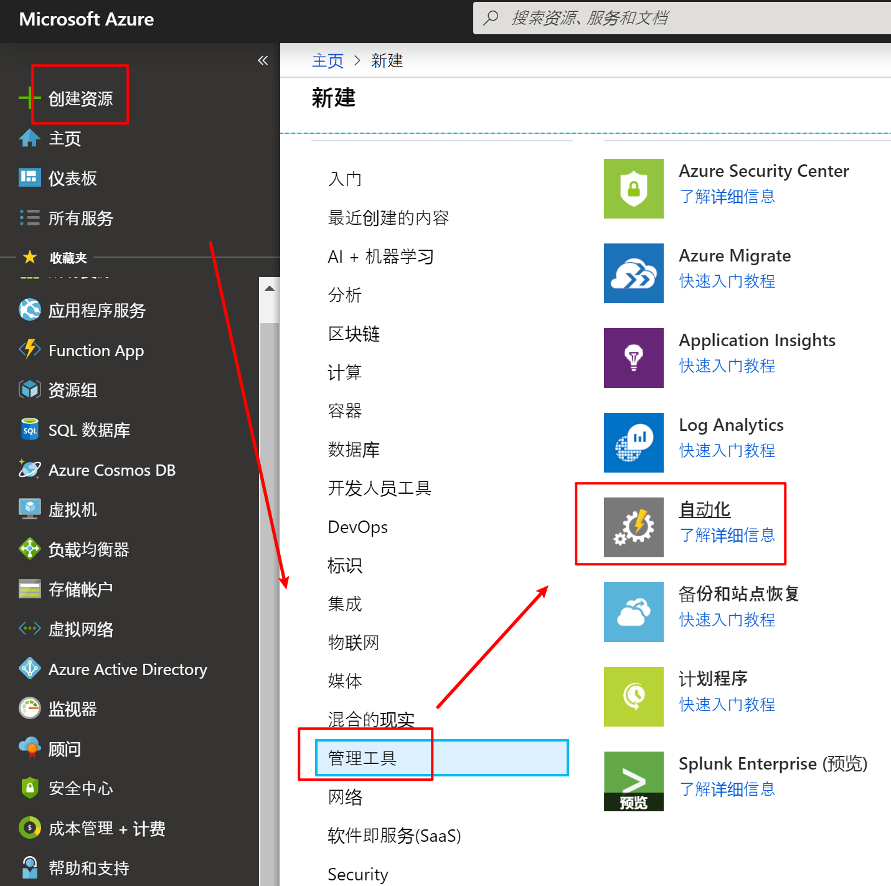
Task: Select the 分析 category
Action: click(345, 295)
